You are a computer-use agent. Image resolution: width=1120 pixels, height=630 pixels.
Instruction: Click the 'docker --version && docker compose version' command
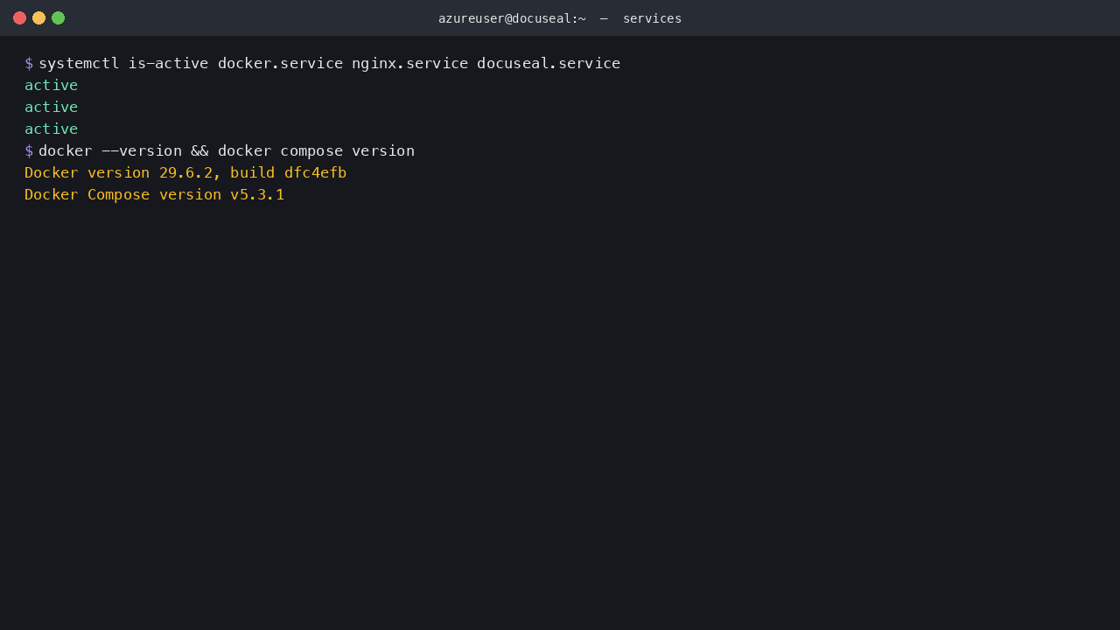(227, 150)
